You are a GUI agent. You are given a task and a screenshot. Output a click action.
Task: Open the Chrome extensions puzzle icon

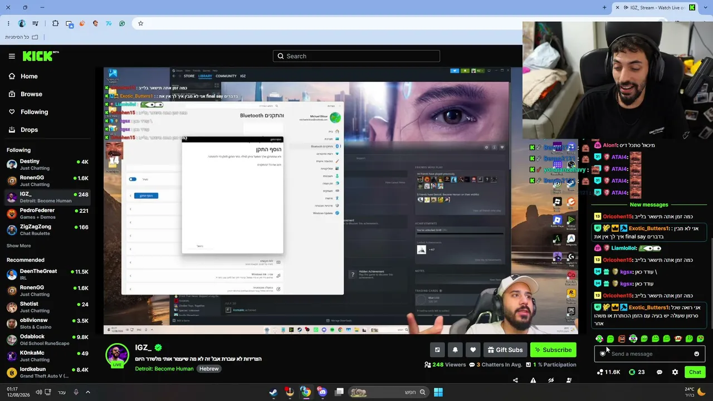coord(55,23)
